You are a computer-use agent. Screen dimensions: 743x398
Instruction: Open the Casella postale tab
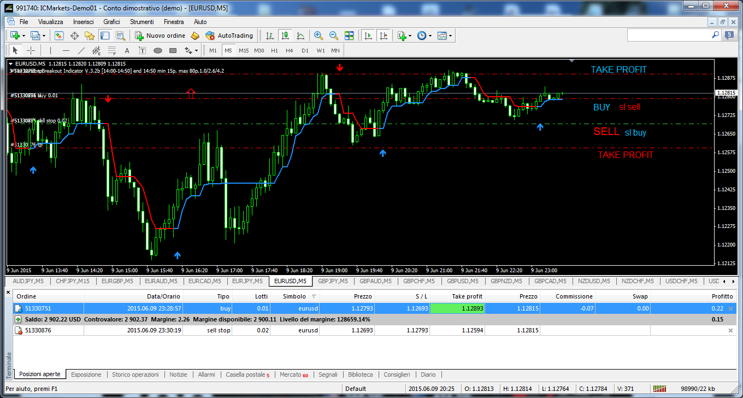click(x=247, y=374)
